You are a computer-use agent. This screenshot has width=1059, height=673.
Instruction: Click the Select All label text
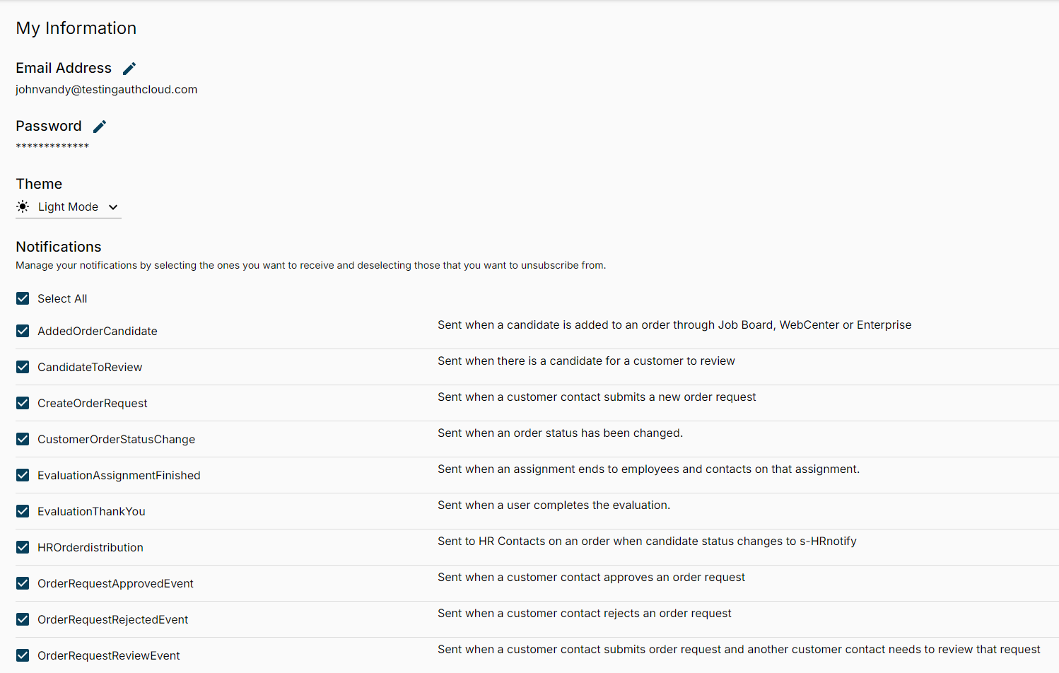click(62, 299)
